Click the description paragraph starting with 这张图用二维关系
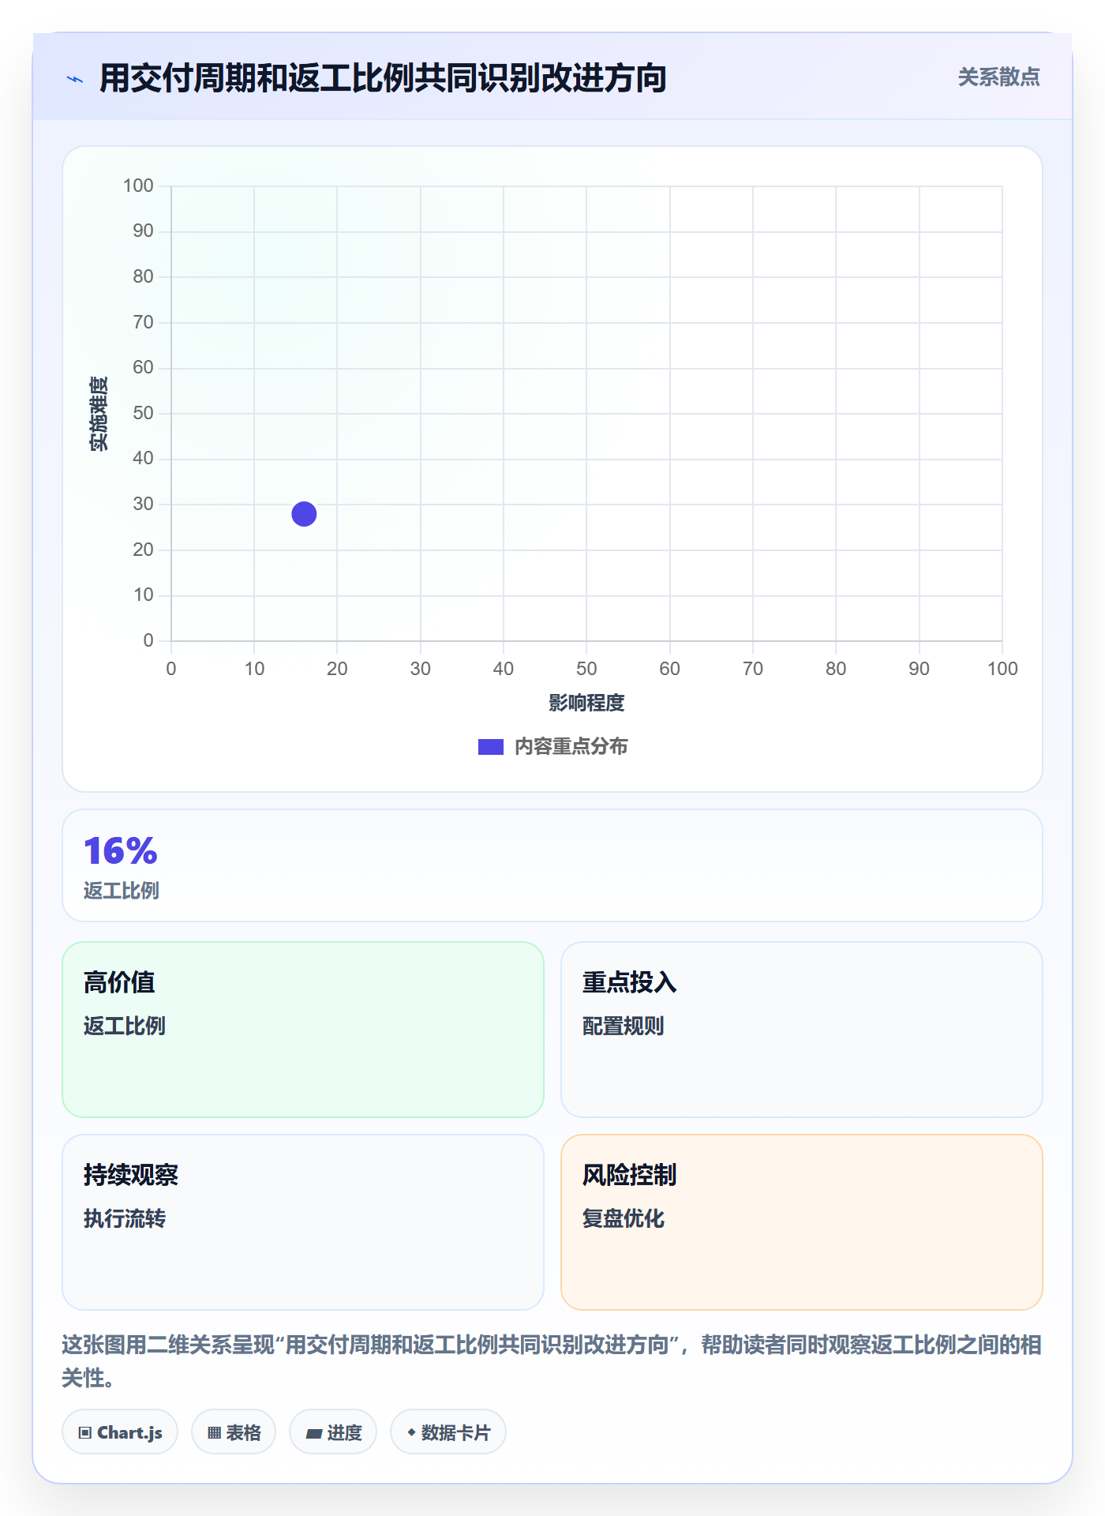This screenshot has width=1105, height=1516. point(552,1361)
